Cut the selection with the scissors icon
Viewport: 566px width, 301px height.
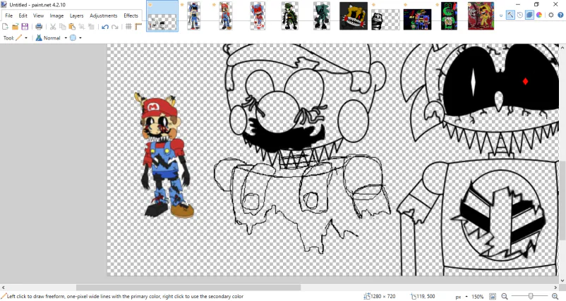(53, 27)
